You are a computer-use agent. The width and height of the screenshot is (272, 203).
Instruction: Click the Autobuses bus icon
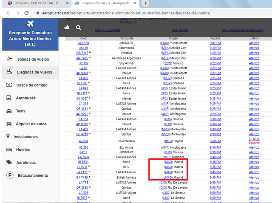point(8,98)
